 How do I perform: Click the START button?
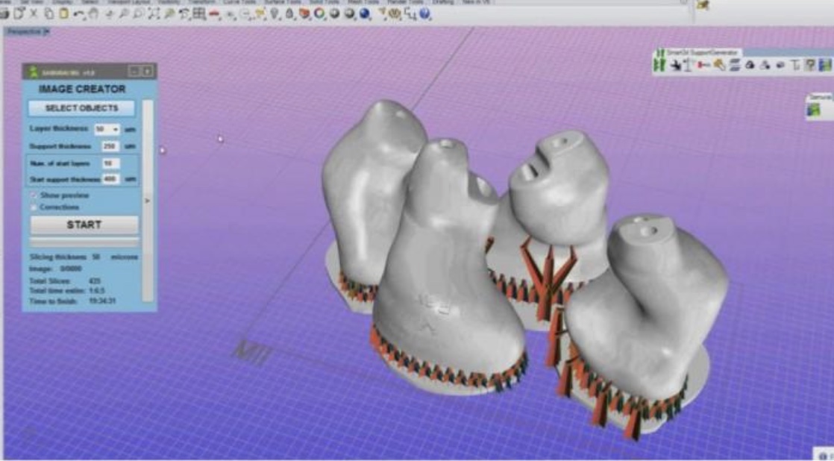tap(84, 225)
